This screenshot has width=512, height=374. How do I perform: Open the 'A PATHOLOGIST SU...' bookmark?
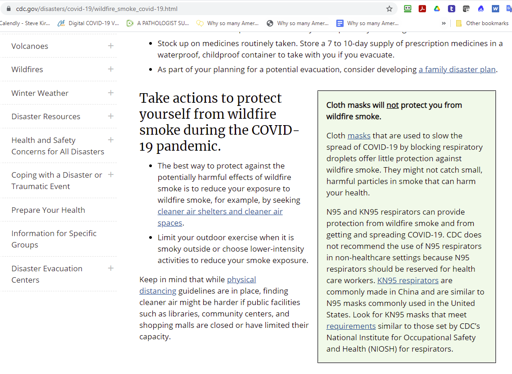(158, 23)
